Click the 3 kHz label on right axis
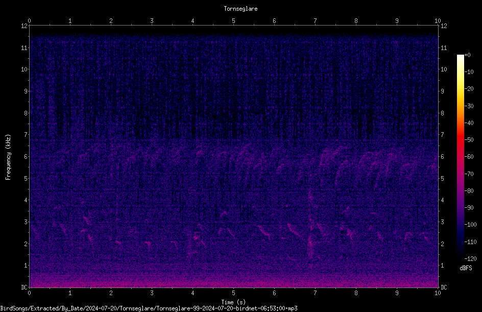This screenshot has height=312, width=482. (443, 222)
